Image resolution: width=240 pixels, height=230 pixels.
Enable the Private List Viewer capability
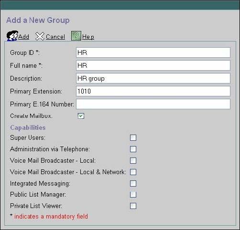point(133,206)
